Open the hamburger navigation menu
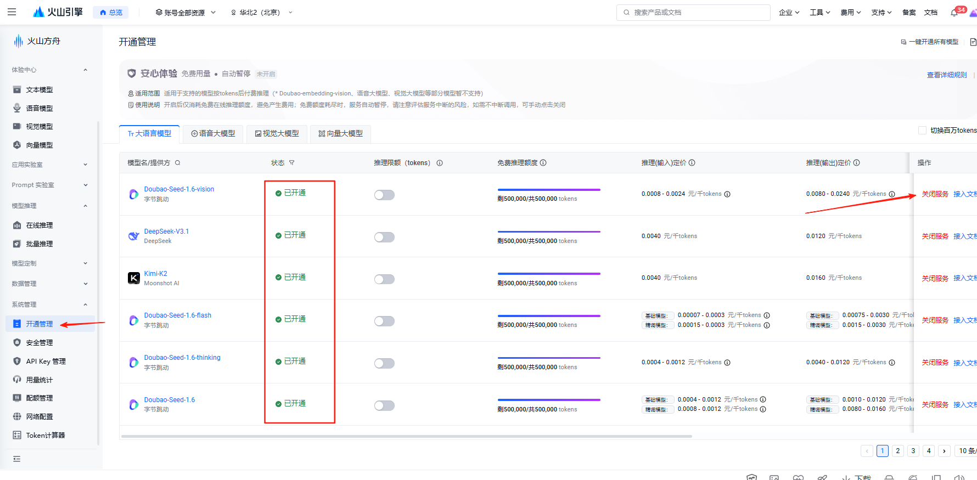Viewport: 977px width, 480px height. [x=12, y=12]
